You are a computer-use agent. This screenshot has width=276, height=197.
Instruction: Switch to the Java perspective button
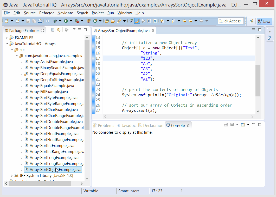[264, 21]
